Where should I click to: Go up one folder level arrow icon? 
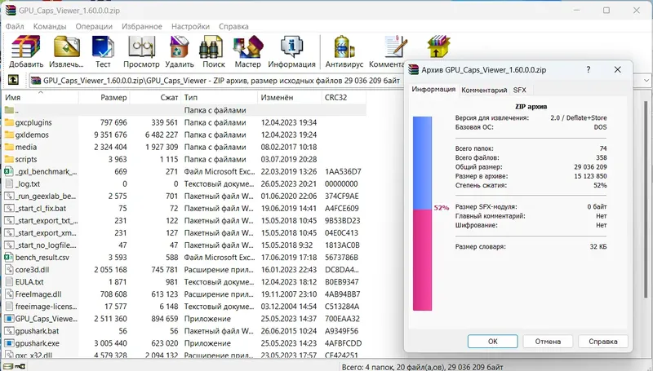pyautogui.click(x=13, y=79)
